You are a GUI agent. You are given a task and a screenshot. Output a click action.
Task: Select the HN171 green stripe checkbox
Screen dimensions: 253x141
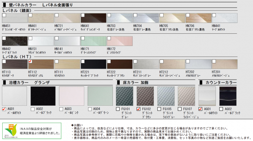coord(83,38)
